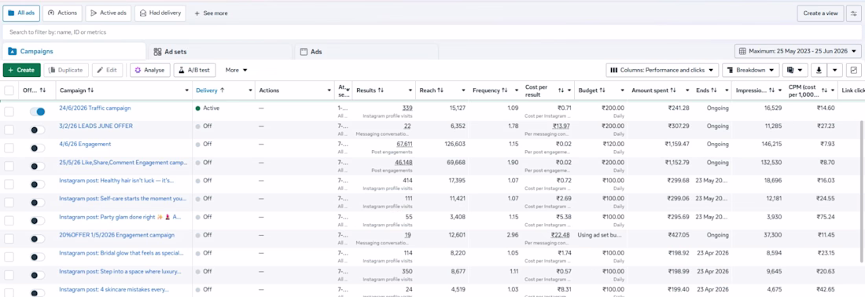Focus the search filter field
Image resolution: width=865 pixels, height=297 pixels.
[x=432, y=32]
